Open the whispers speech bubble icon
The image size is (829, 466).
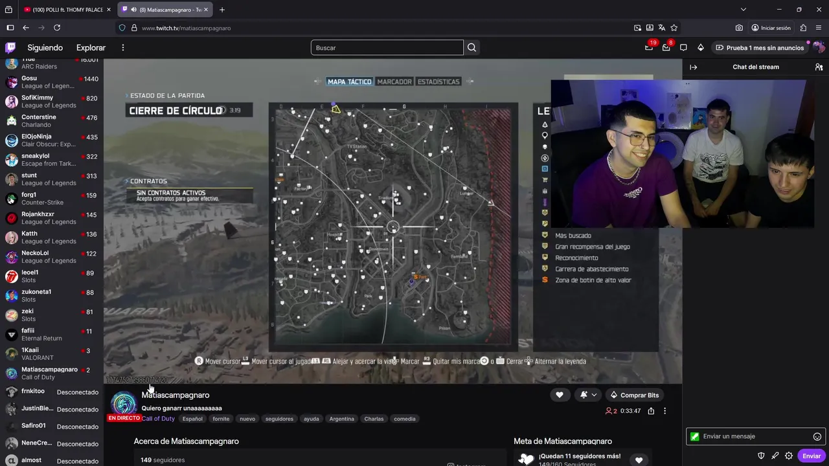tap(683, 47)
